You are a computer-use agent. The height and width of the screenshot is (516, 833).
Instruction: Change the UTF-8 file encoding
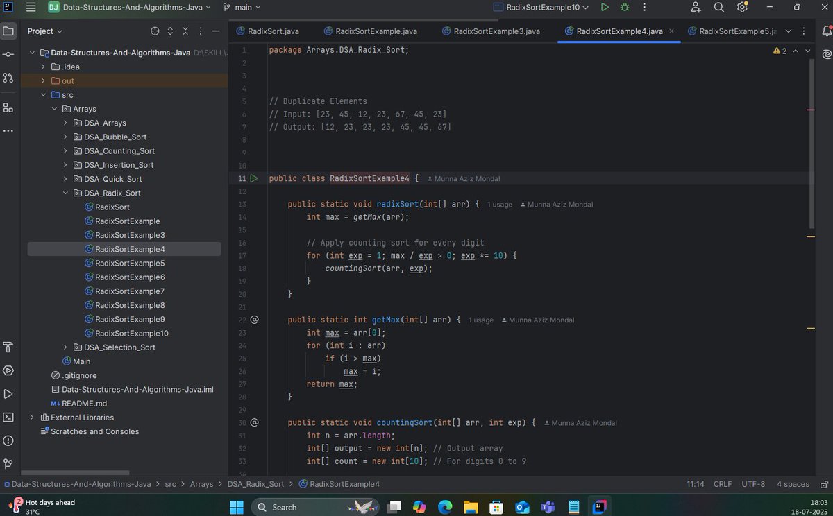tap(753, 484)
